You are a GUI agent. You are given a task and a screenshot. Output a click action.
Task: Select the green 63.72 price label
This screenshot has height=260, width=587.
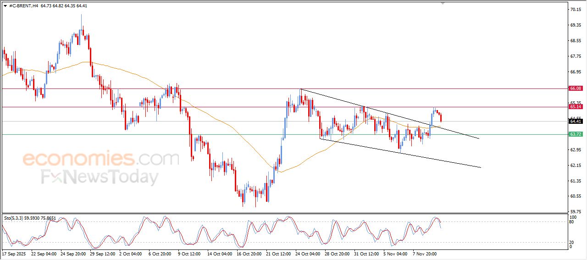click(x=575, y=134)
